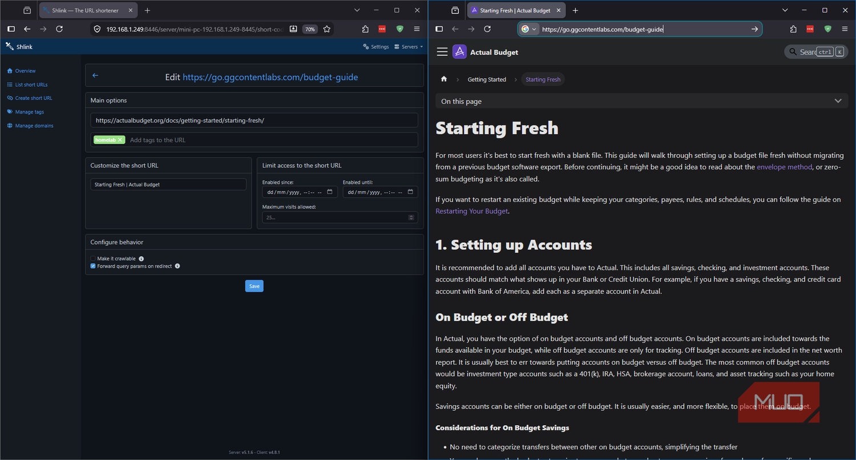
Task: Open the Google search engine dropdown in the address bar
Action: (529, 29)
